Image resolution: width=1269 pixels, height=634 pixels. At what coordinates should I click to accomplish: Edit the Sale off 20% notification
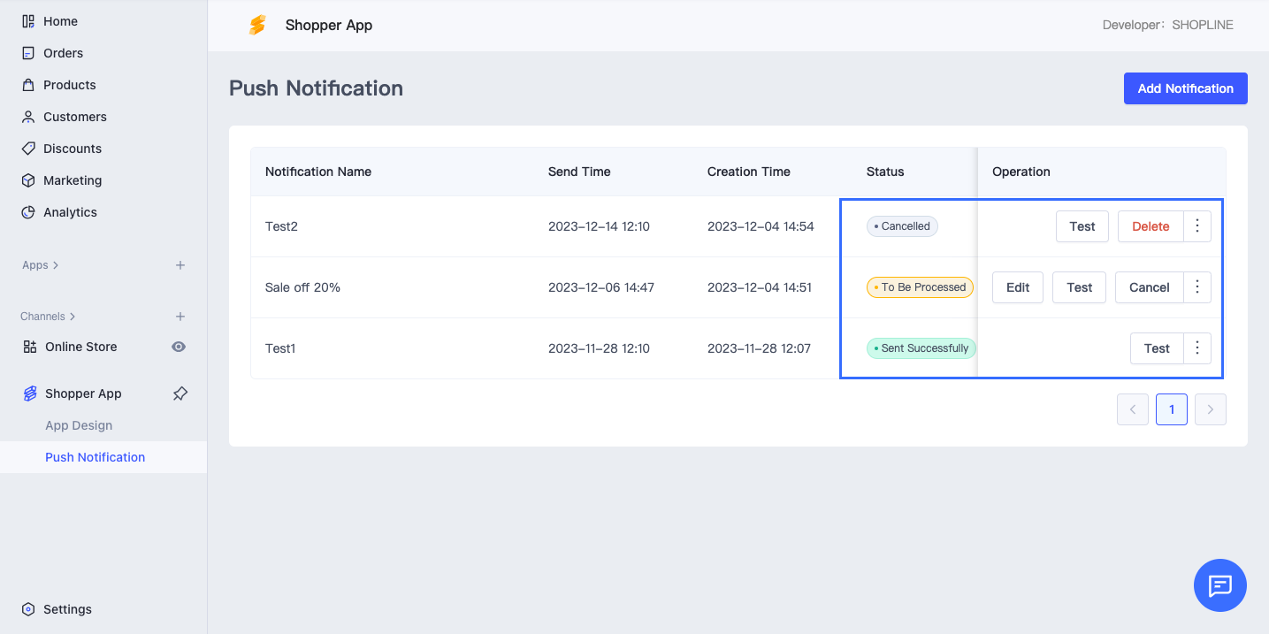(x=1018, y=287)
